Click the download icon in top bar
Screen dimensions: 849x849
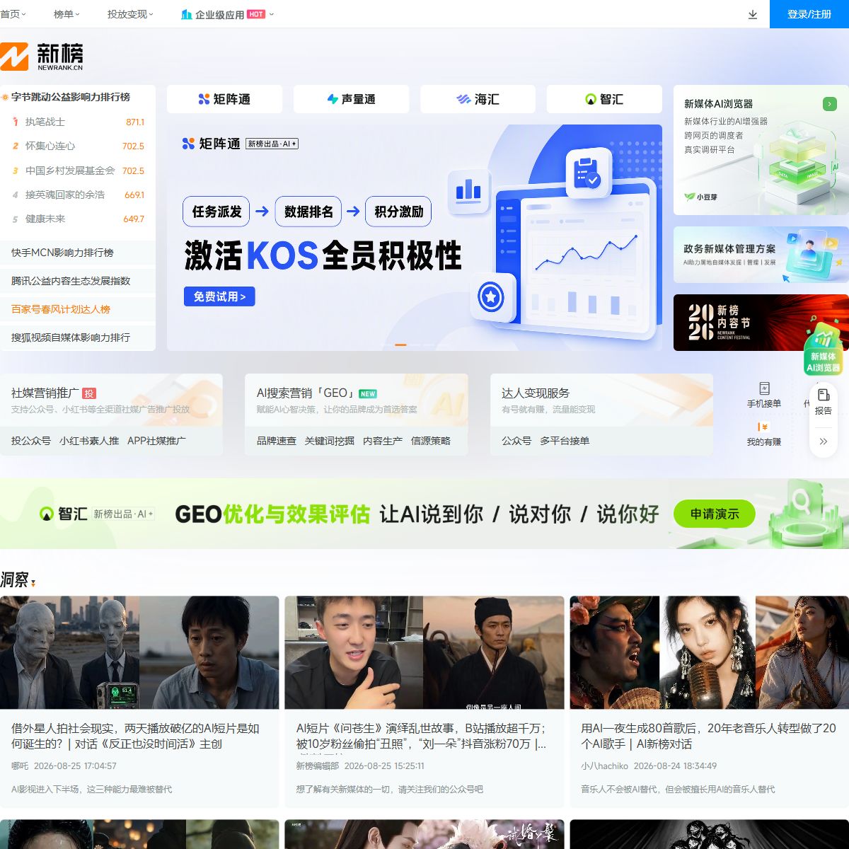tap(753, 14)
